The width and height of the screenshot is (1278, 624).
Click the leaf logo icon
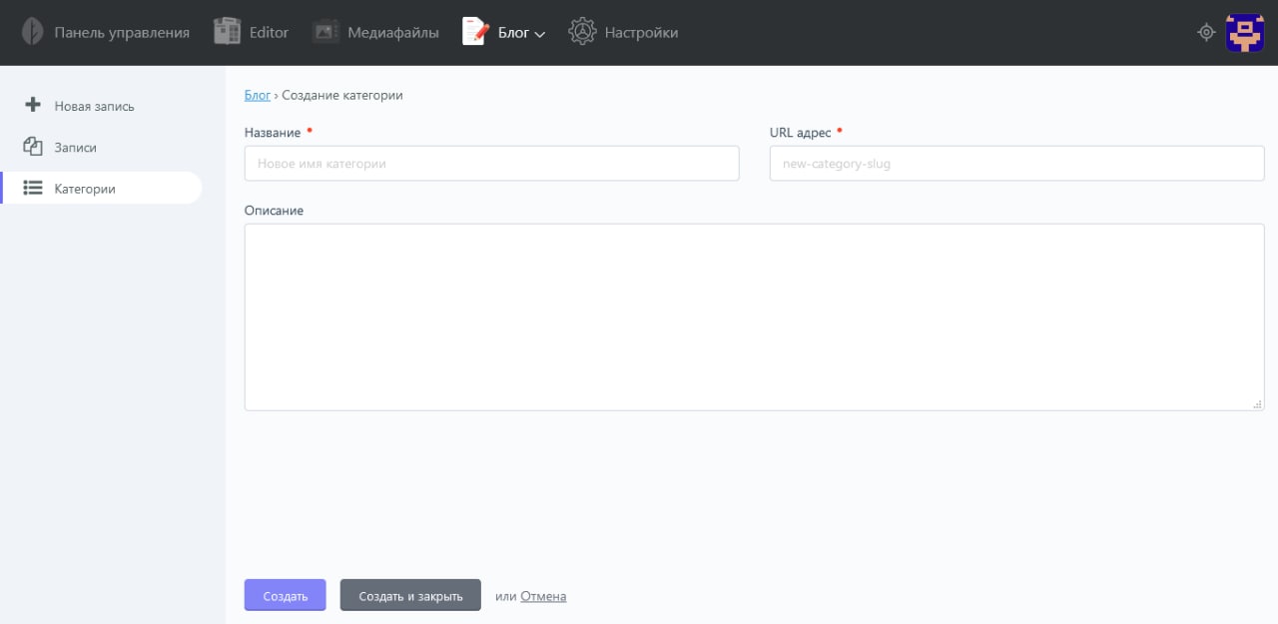point(33,32)
